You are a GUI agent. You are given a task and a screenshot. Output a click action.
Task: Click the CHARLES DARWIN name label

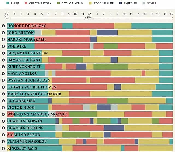[x=25, y=121]
